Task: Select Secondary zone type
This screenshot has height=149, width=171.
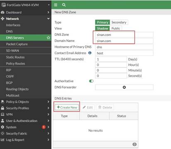Action: 119,22
